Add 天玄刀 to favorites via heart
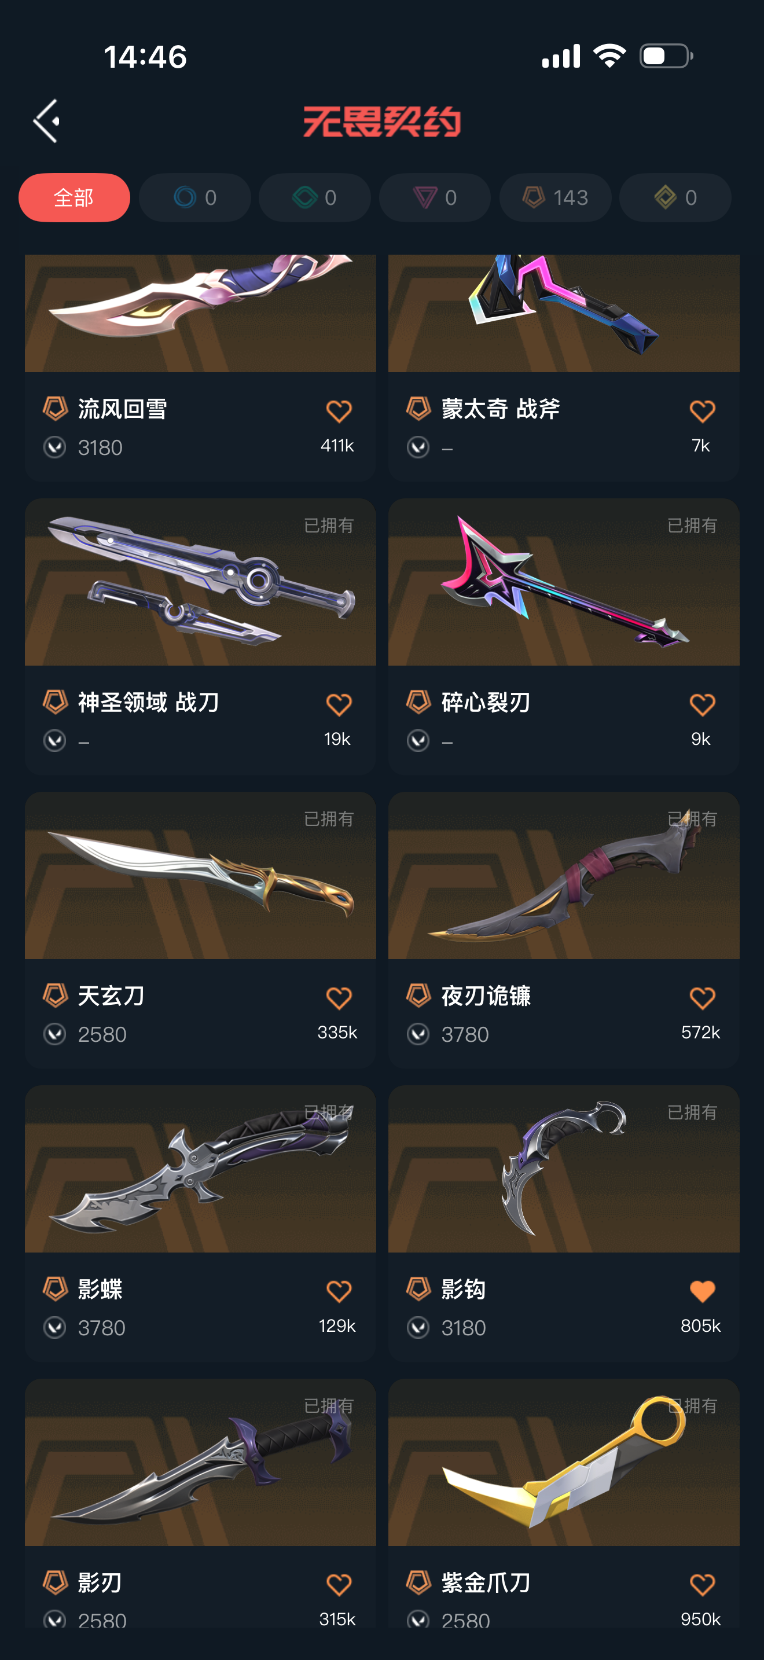 click(339, 998)
